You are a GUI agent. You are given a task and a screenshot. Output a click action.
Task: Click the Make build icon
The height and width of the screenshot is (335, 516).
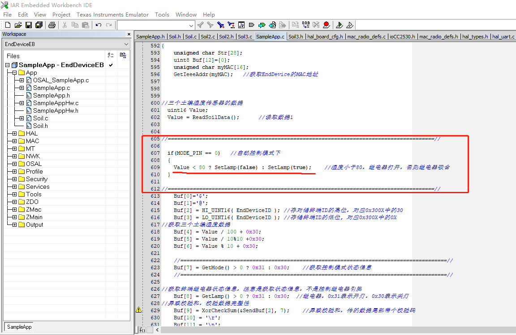[306, 25]
